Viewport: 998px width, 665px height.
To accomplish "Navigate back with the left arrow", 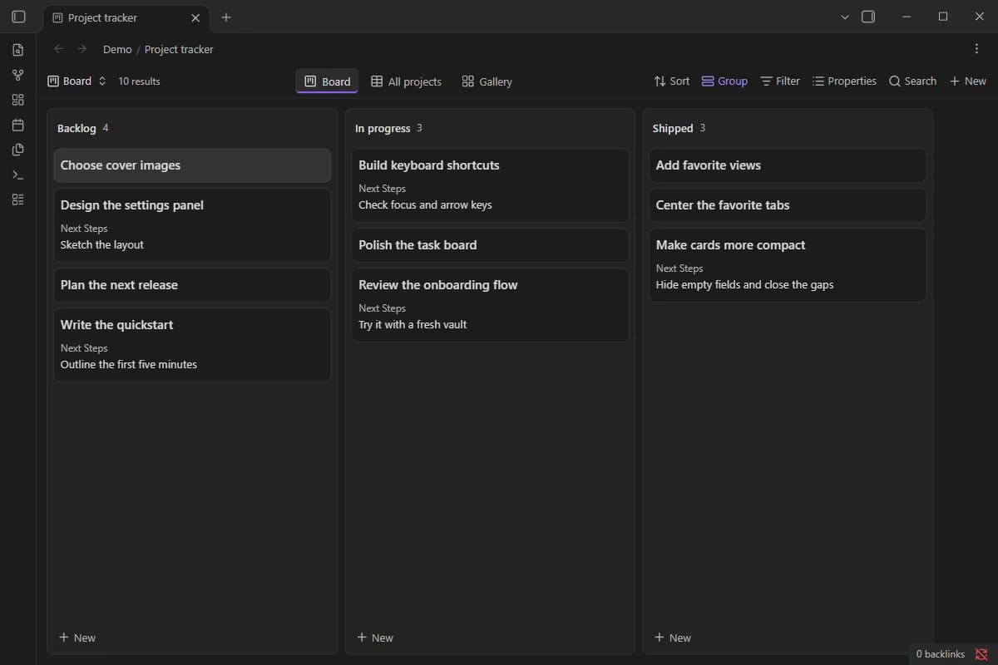I will 58,49.
